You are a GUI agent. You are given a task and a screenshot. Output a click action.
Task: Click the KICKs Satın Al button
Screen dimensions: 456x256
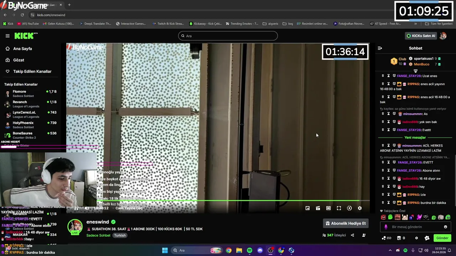421,36
